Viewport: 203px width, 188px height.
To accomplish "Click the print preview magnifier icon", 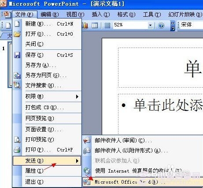I will [17, 140].
